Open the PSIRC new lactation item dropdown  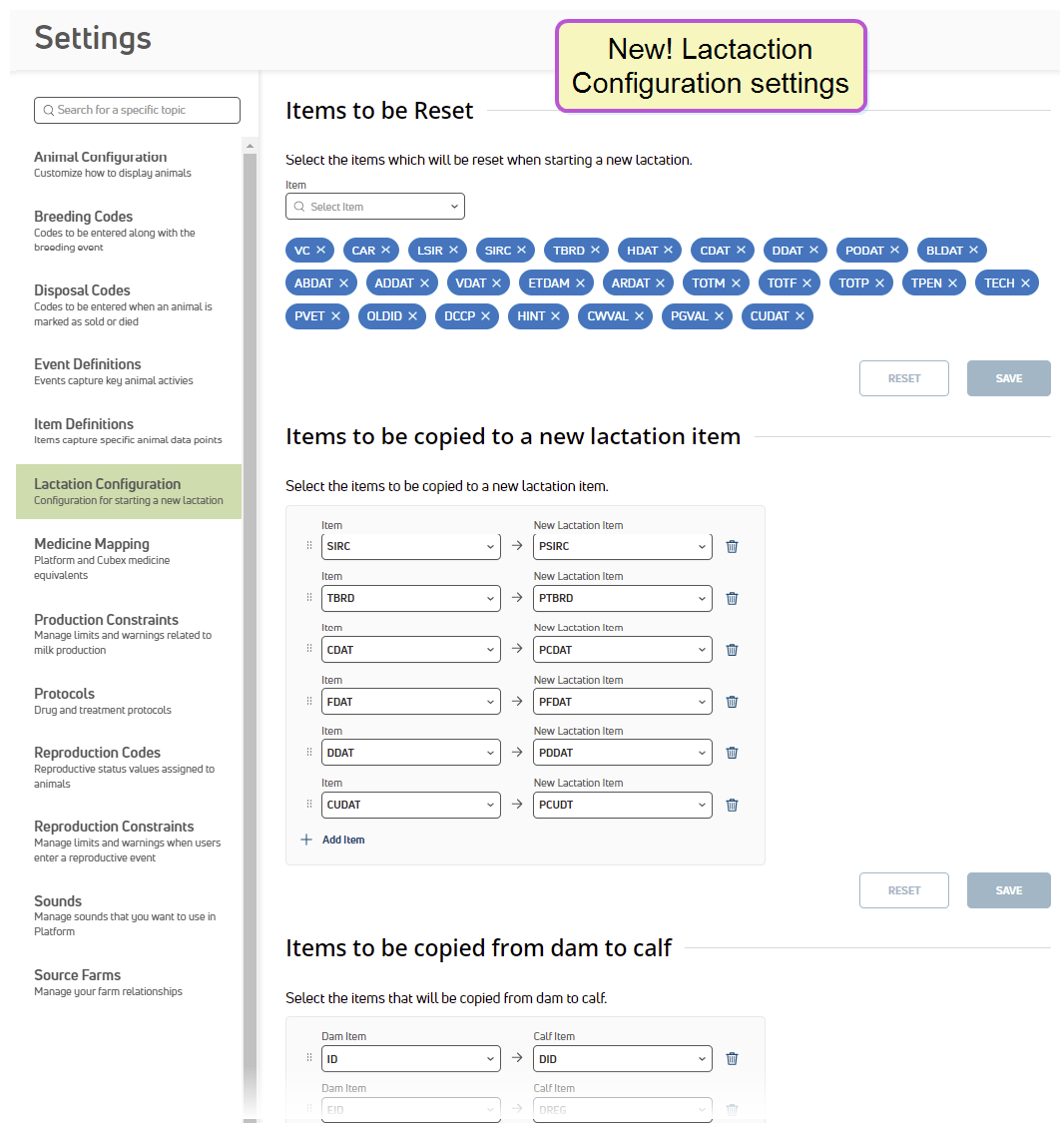coord(623,546)
